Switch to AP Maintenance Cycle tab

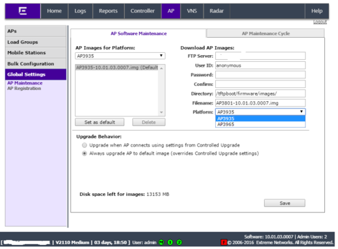click(x=266, y=34)
